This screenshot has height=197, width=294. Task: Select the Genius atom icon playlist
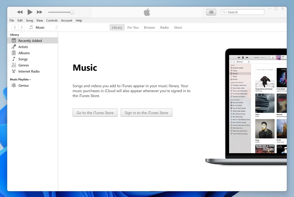pos(14,85)
